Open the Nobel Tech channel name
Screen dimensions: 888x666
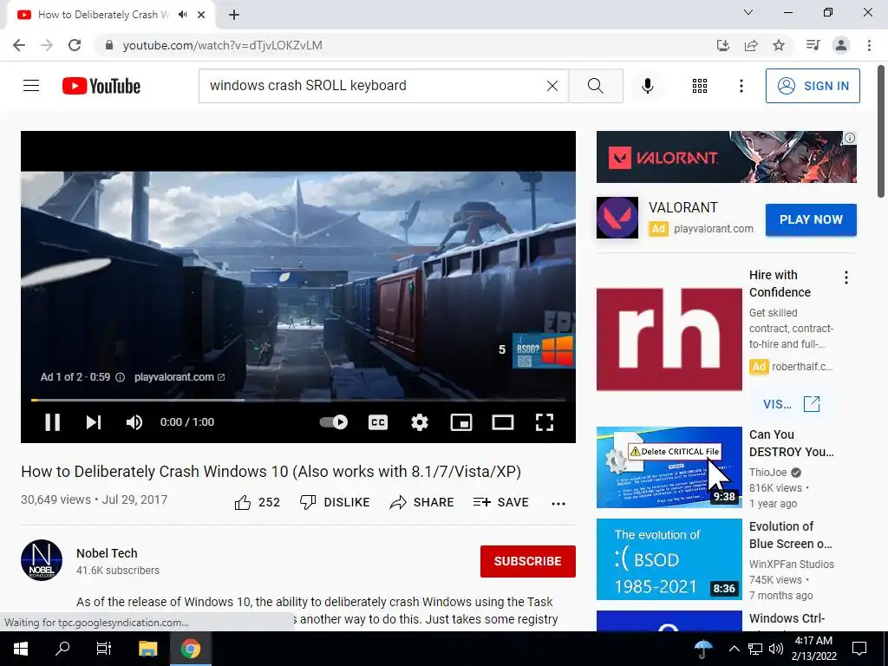coord(107,553)
